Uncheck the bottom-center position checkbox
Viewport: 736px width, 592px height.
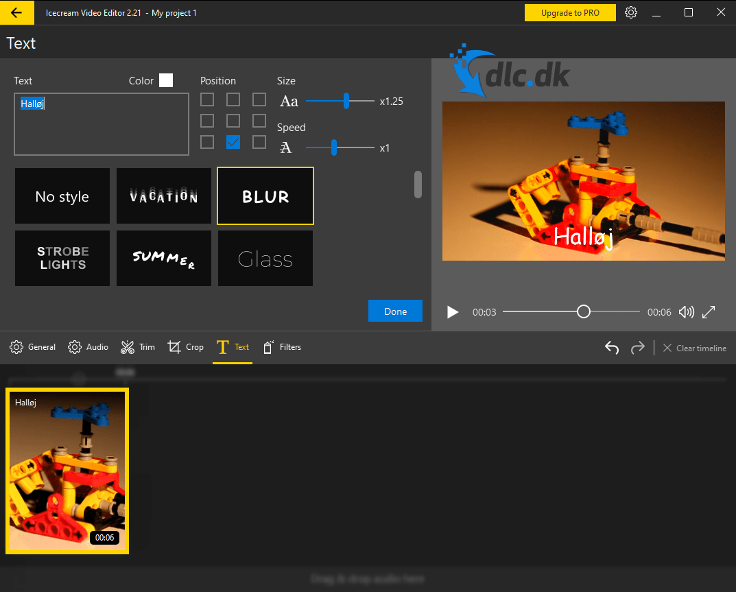(x=233, y=142)
